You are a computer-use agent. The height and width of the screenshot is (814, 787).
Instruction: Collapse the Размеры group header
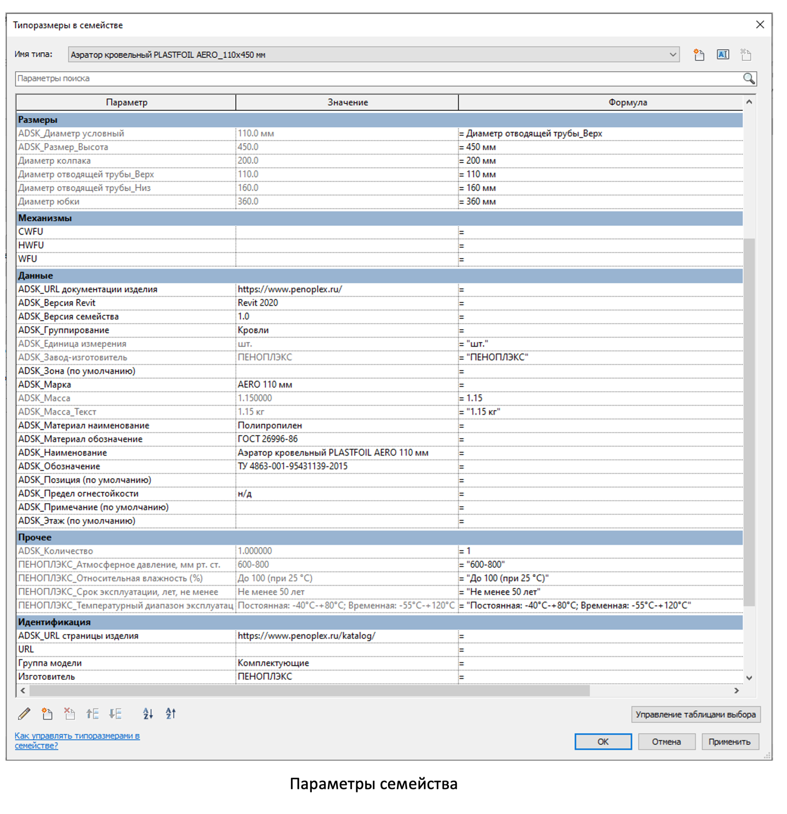click(x=379, y=120)
